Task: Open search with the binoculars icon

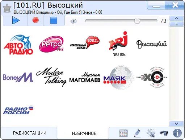Action: tap(164, 133)
